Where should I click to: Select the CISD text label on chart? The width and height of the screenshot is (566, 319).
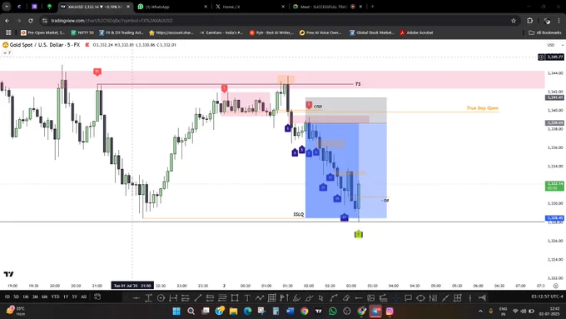pyautogui.click(x=318, y=107)
